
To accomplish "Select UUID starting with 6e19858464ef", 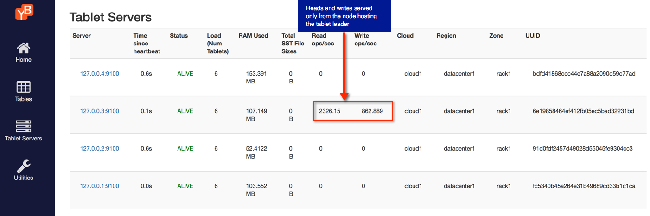I will tap(583, 111).
